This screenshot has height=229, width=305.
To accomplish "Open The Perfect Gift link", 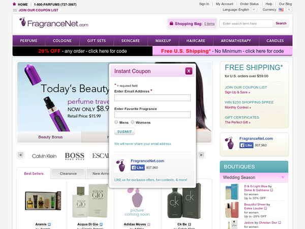I will tap(238, 122).
